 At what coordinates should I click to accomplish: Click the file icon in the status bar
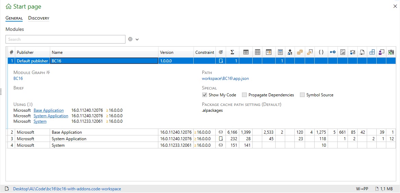point(7,189)
